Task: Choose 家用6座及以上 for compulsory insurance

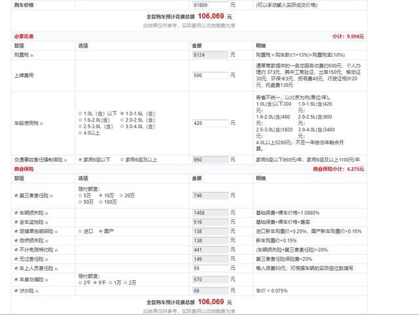Action: point(122,159)
